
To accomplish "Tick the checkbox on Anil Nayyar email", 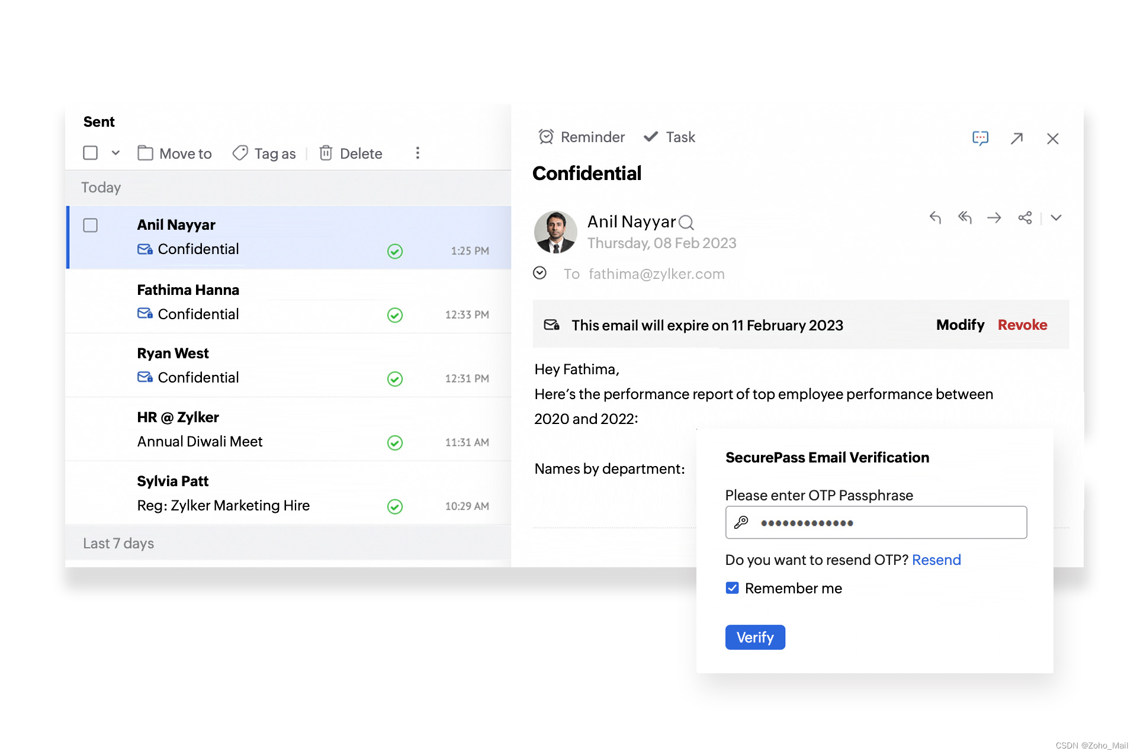I will point(91,226).
